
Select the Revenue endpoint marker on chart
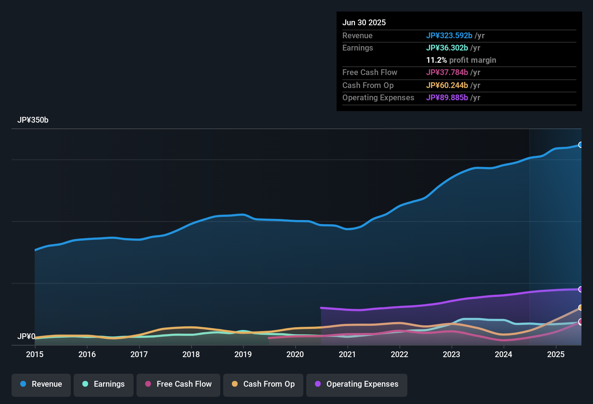[x=581, y=145]
